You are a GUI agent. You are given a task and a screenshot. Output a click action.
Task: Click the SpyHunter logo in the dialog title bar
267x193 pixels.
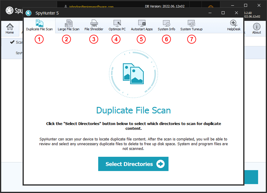[x=28, y=13]
